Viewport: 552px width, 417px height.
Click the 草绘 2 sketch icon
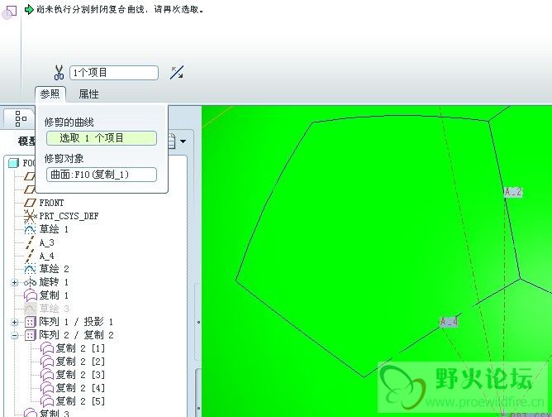pyautogui.click(x=30, y=269)
